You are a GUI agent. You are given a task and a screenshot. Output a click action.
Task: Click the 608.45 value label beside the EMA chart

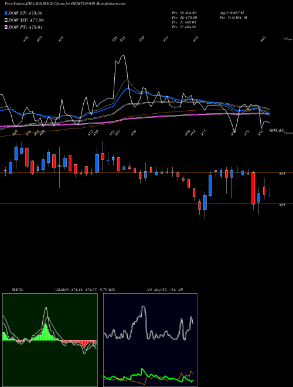click(277, 130)
